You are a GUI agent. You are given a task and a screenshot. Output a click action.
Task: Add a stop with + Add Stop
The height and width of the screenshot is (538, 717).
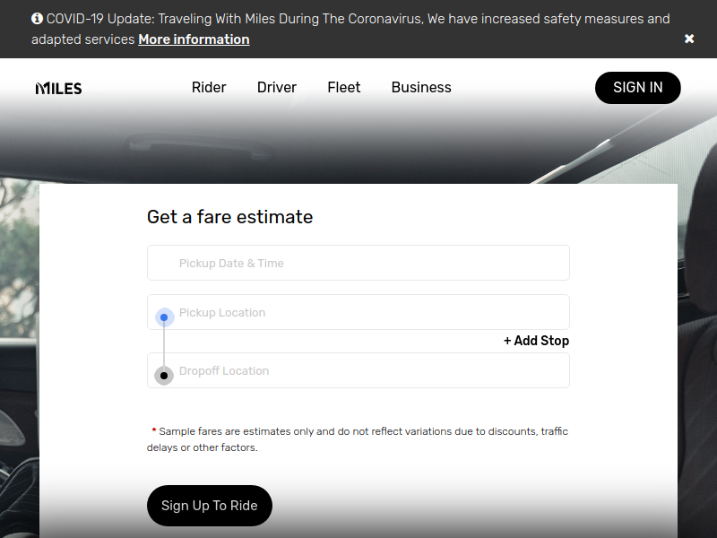point(536,341)
